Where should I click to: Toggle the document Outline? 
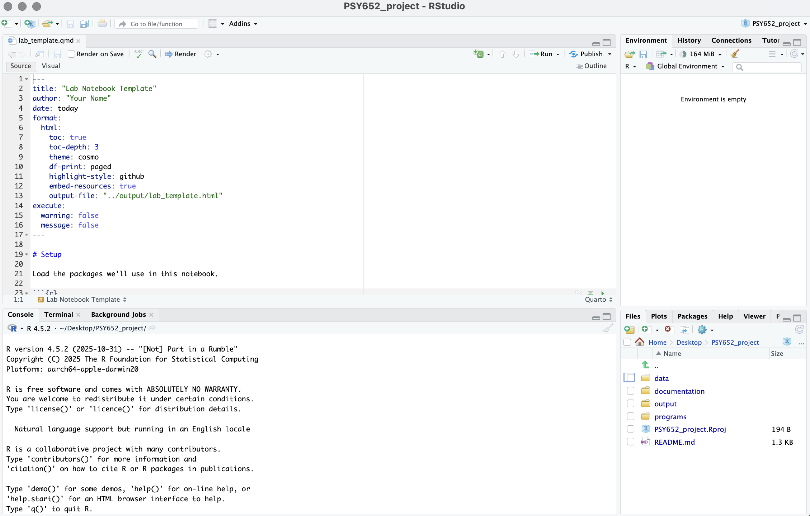592,66
